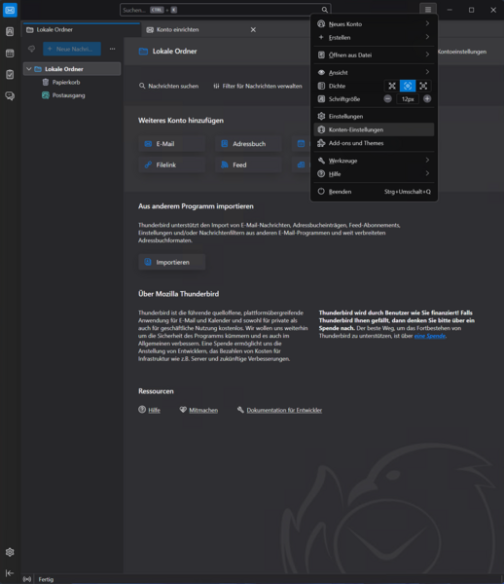This screenshot has width=504, height=584.
Task: Expand Öffnen aus Datei submenu
Action: click(374, 55)
